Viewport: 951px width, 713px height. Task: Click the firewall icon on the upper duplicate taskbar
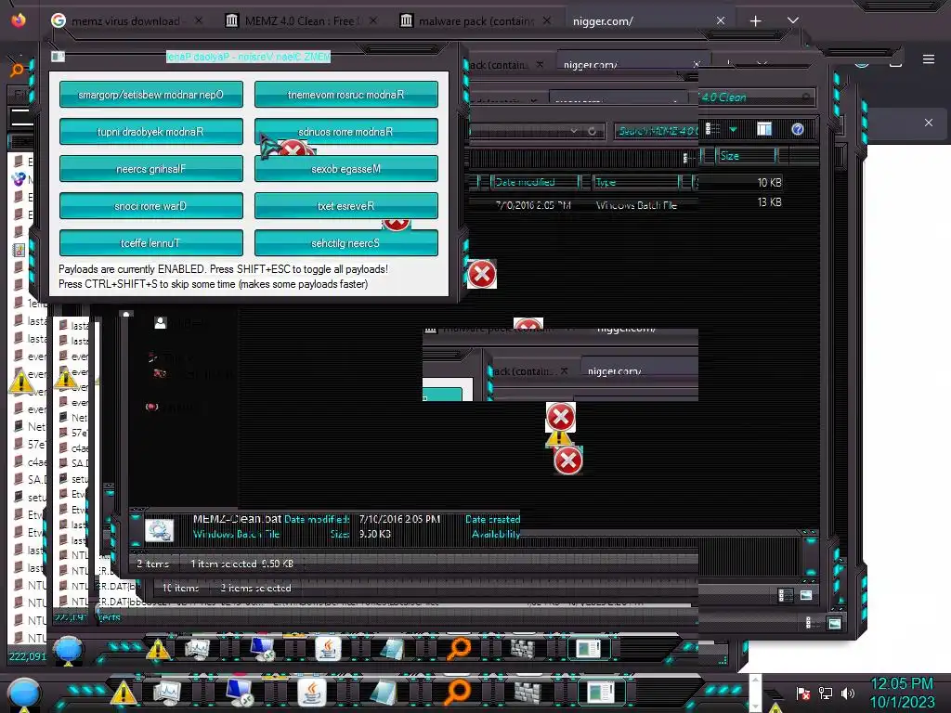pos(522,649)
